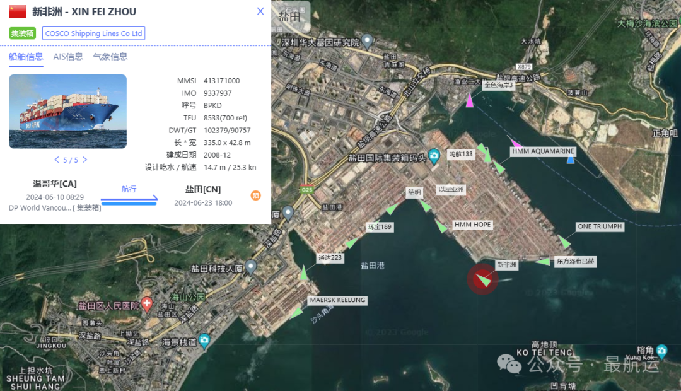Click the 东方泽布吕赫 vessel label

(x=576, y=262)
